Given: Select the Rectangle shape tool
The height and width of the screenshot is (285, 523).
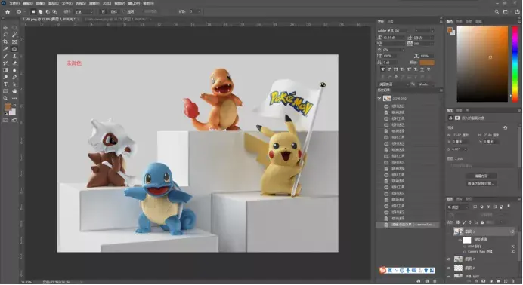Looking at the screenshot, I should [x=5, y=91].
